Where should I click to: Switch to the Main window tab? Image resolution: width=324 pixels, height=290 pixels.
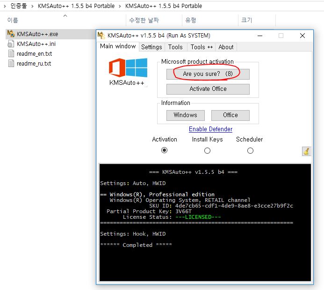pyautogui.click(x=118, y=46)
